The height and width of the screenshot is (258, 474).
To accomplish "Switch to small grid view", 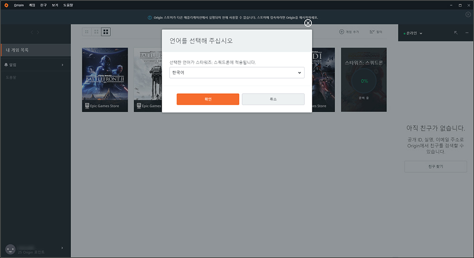I will click(87, 32).
